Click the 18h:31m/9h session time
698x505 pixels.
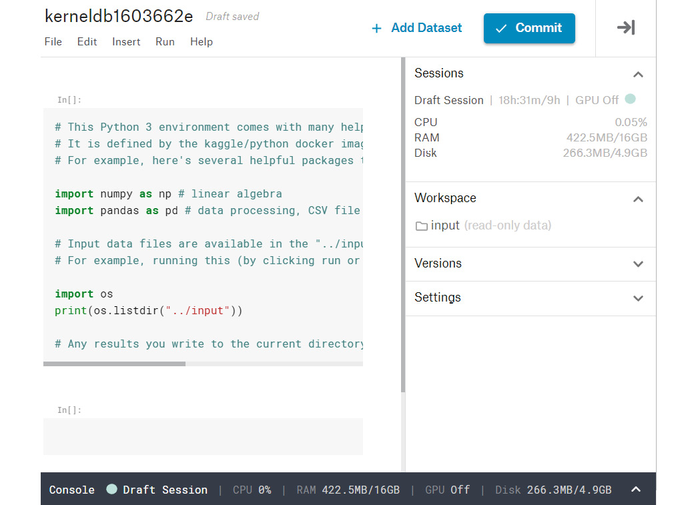pos(529,100)
